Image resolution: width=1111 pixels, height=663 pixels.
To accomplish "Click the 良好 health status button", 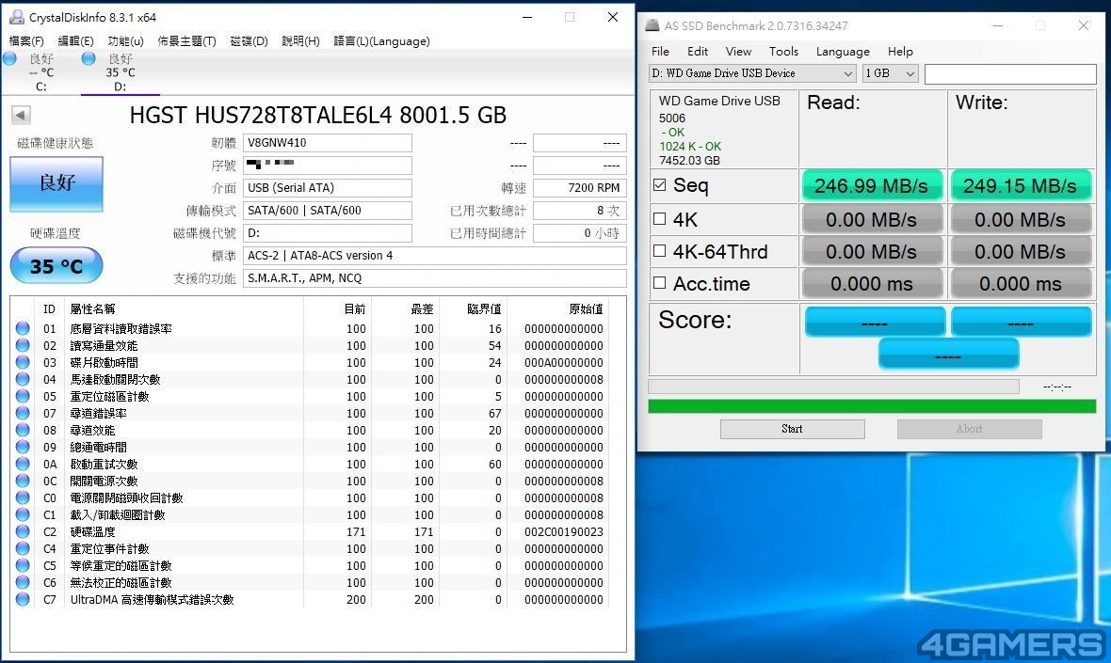I will [x=56, y=183].
